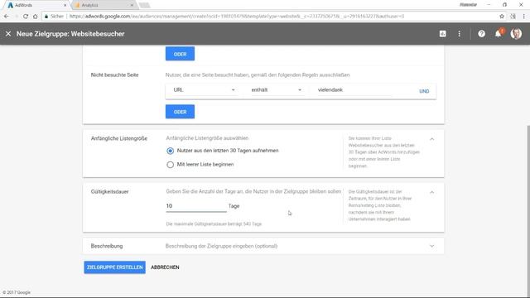Click UND link in the URL rule

[x=424, y=91]
